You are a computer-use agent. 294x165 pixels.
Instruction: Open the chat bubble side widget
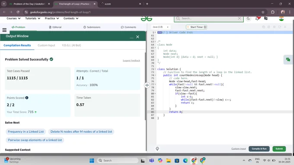click(x=288, y=59)
